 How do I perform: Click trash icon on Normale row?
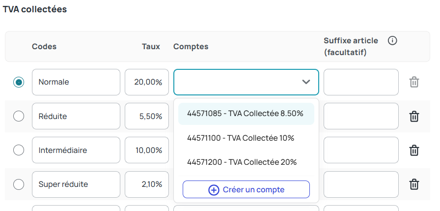(x=414, y=82)
